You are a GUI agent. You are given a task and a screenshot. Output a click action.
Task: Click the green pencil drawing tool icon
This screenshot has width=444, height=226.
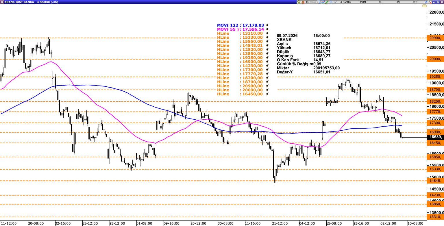click(327, 2)
